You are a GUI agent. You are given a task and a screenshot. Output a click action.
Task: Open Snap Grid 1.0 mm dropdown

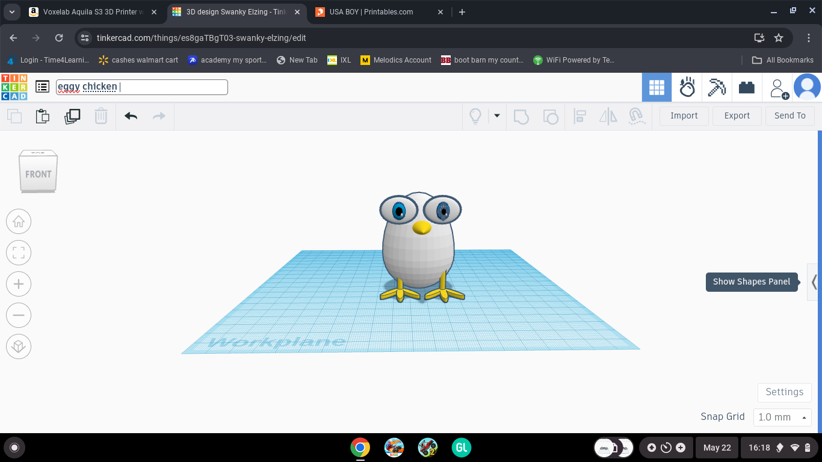[x=782, y=417]
